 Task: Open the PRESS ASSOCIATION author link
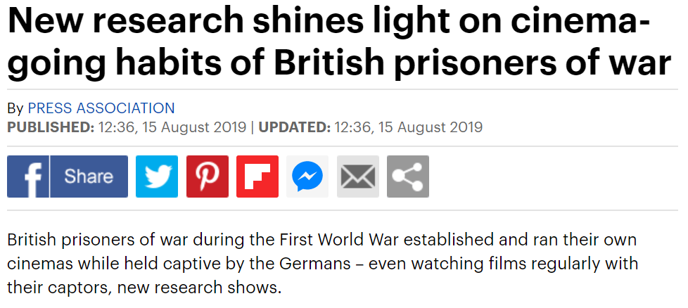point(101,108)
